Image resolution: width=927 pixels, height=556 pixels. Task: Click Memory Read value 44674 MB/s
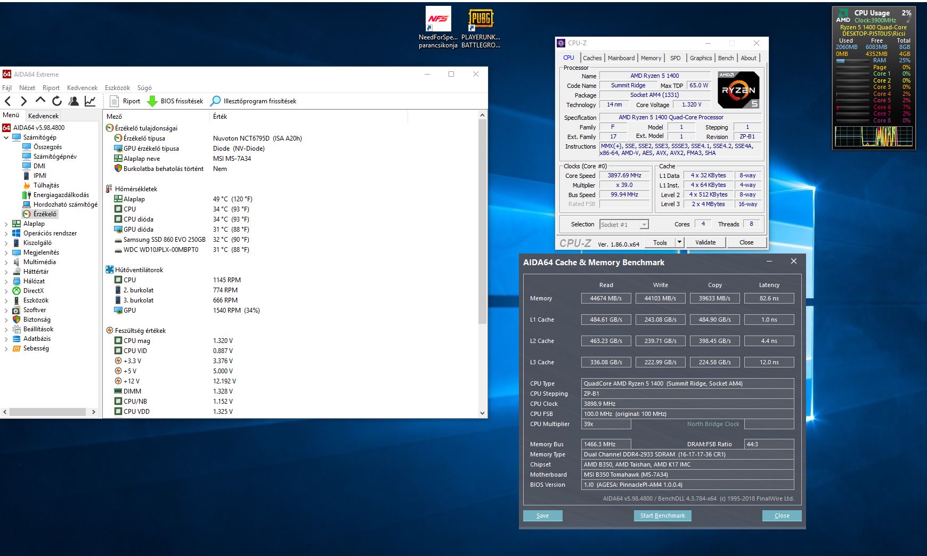pyautogui.click(x=606, y=298)
